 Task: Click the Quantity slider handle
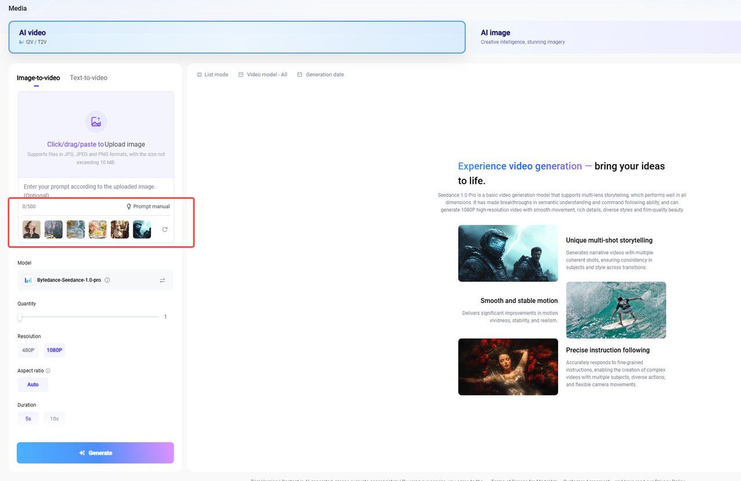pyautogui.click(x=20, y=317)
